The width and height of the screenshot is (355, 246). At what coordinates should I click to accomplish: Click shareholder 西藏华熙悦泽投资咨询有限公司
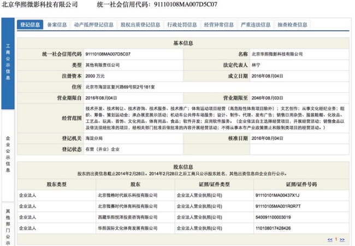point(127,217)
